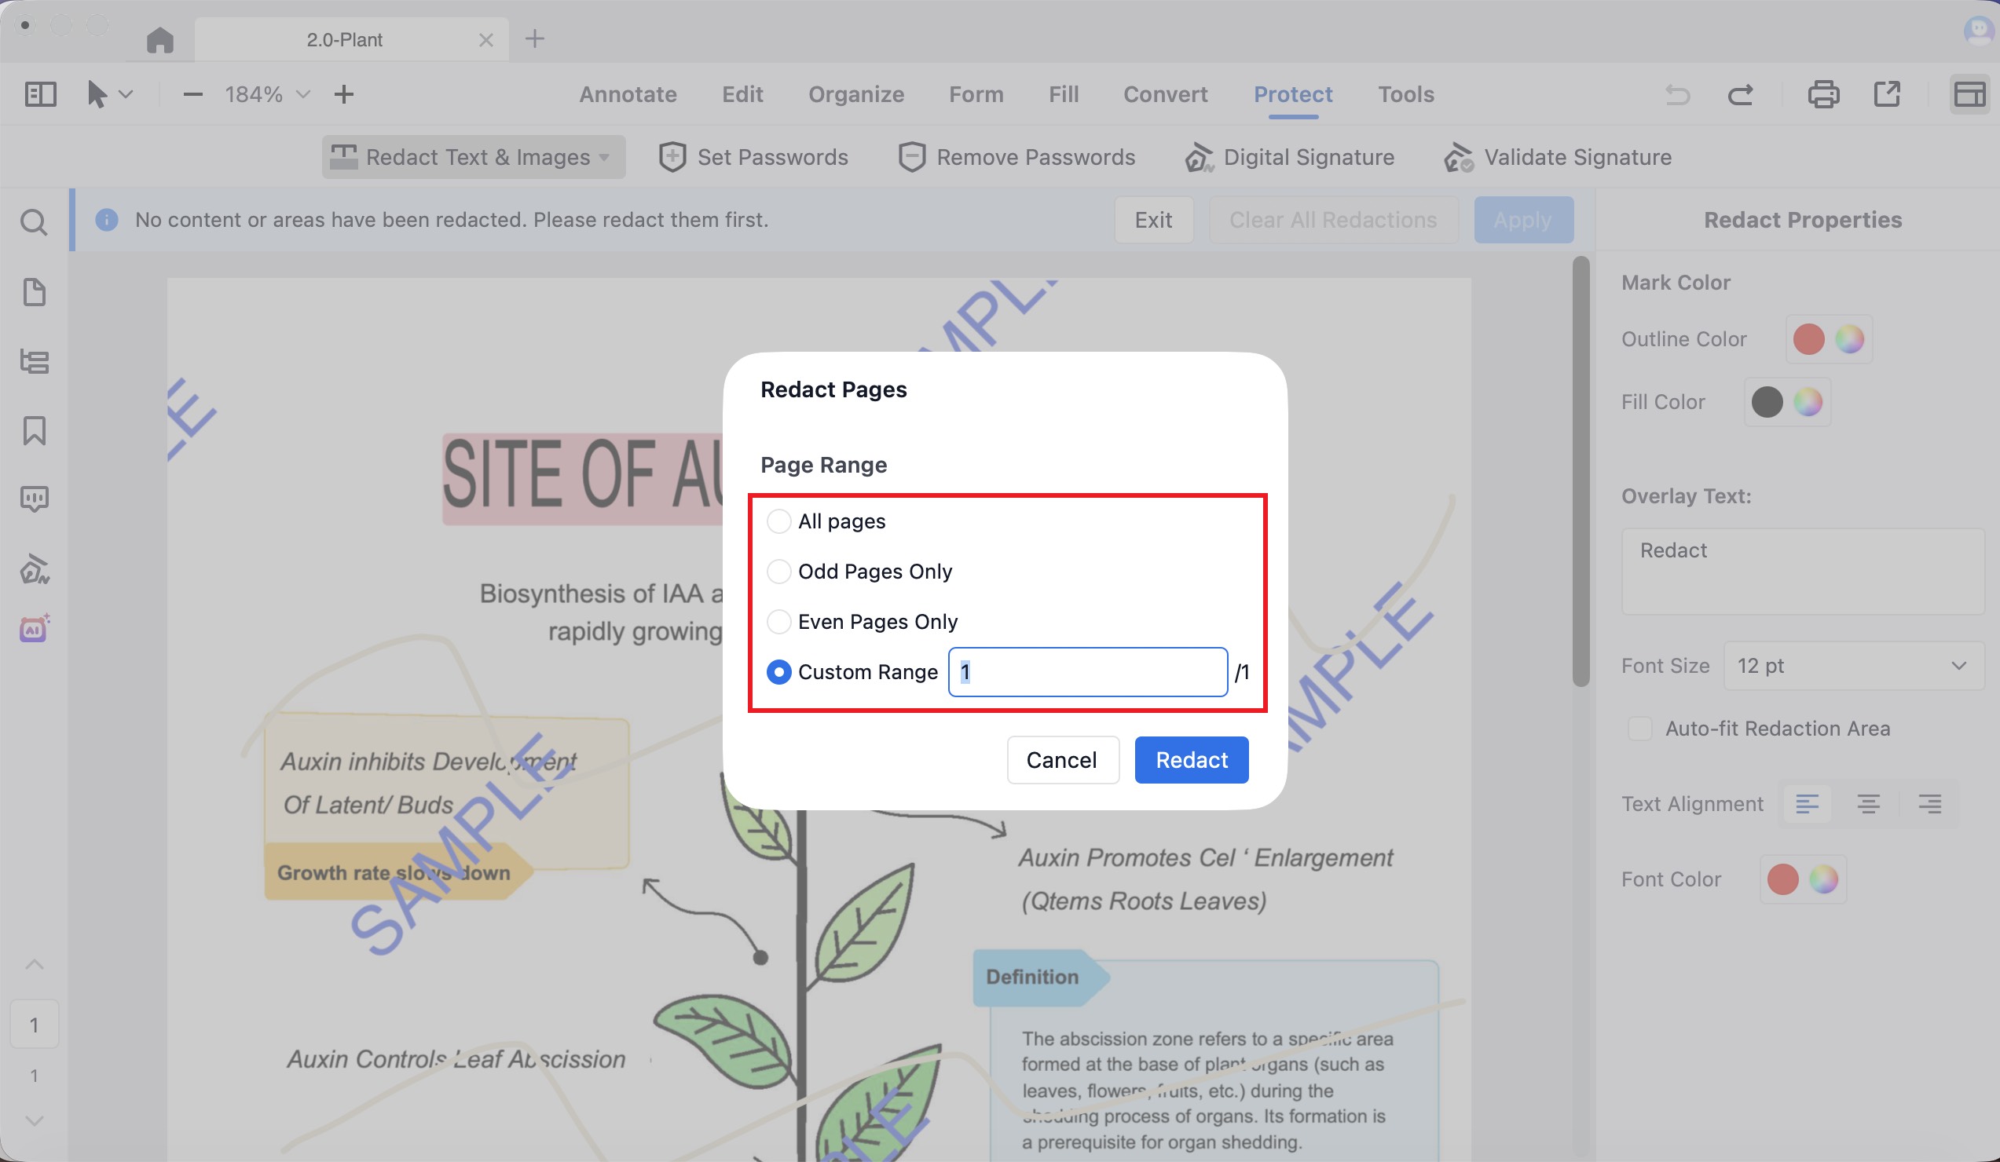Click Digital Signature
The width and height of the screenshot is (2000, 1162).
[1289, 157]
